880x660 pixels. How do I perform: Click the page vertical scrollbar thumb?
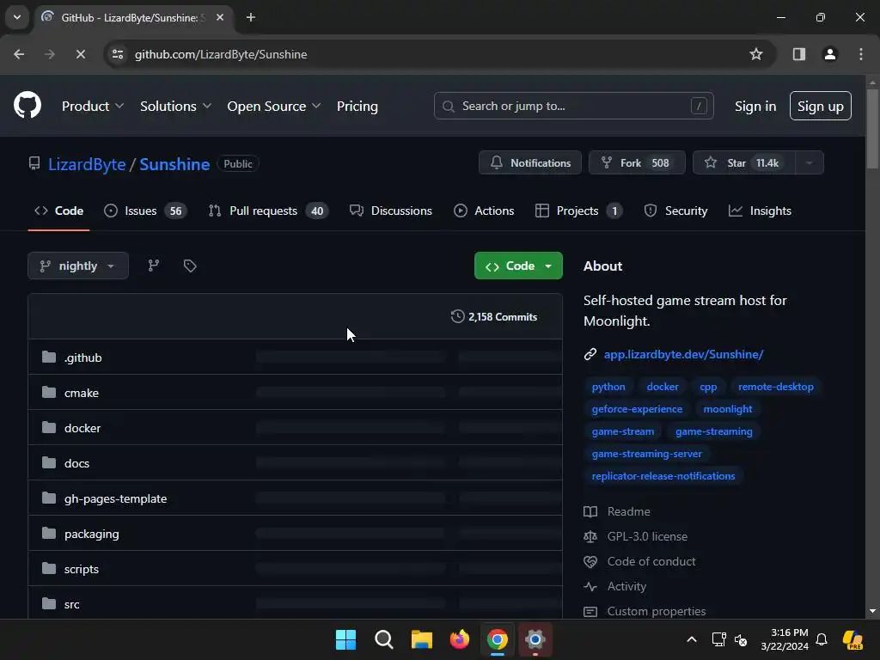[x=872, y=128]
